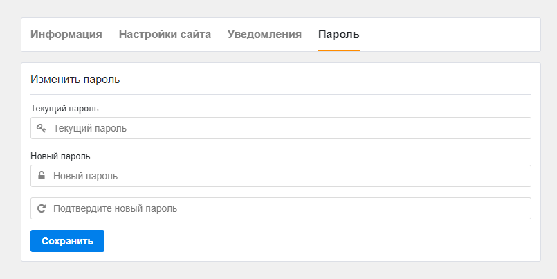This screenshot has width=557, height=279.
Task: Open the Информация tab
Action: point(66,34)
